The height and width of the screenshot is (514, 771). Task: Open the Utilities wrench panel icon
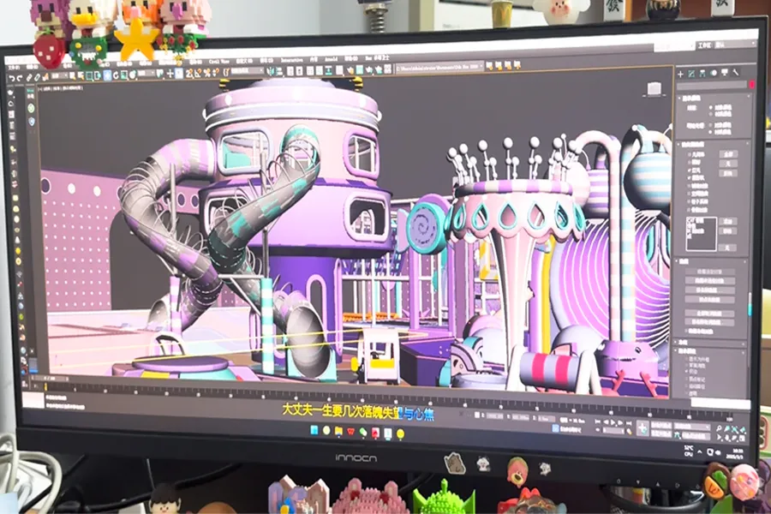(x=736, y=72)
